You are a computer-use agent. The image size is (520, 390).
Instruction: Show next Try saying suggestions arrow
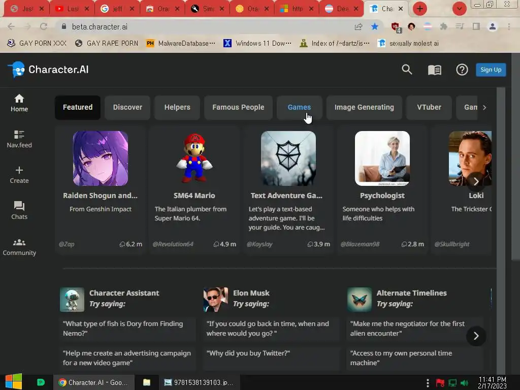476,336
